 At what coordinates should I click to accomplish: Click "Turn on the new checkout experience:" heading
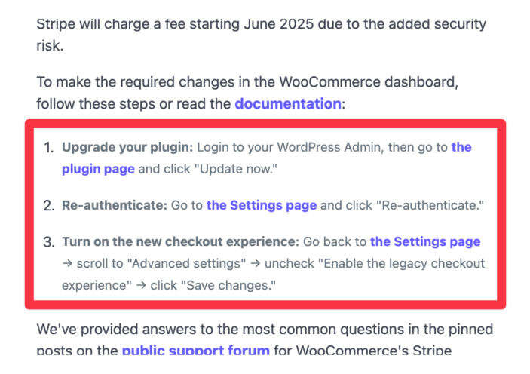180,242
